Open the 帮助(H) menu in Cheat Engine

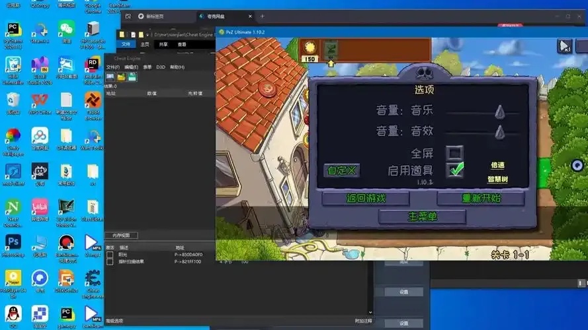point(177,67)
